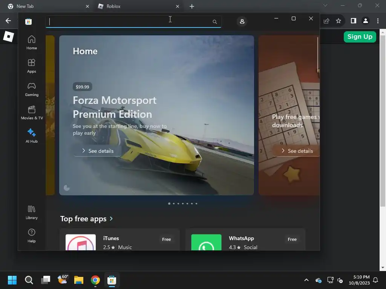Click the Free button for WhatsApp
The width and height of the screenshot is (386, 289).
[292, 239]
